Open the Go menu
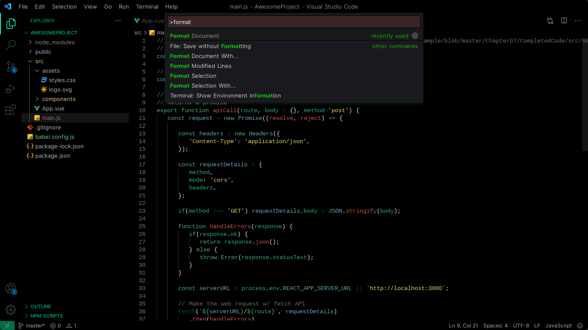 [x=108, y=6]
